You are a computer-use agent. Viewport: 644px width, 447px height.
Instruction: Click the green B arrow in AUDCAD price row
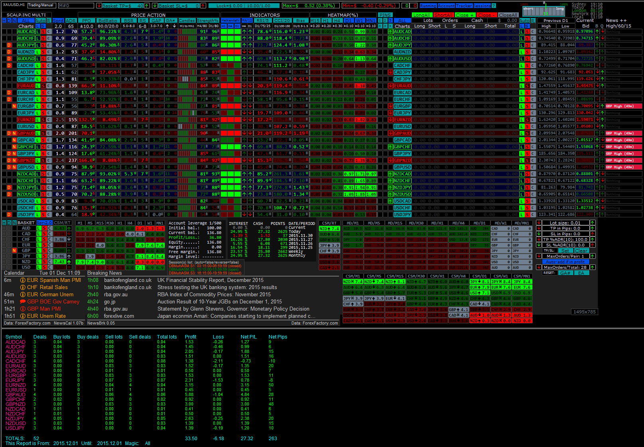click(x=597, y=32)
